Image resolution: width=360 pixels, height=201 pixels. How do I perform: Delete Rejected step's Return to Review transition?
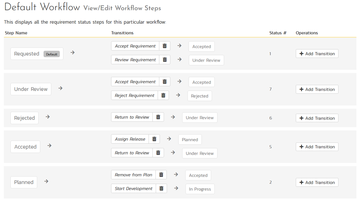(x=158, y=117)
